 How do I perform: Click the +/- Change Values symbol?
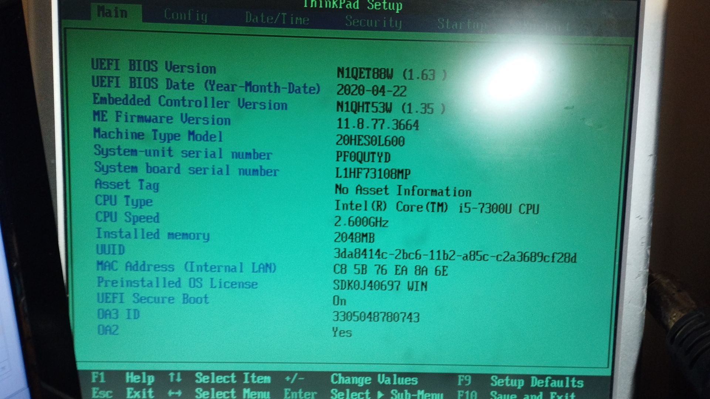294,379
